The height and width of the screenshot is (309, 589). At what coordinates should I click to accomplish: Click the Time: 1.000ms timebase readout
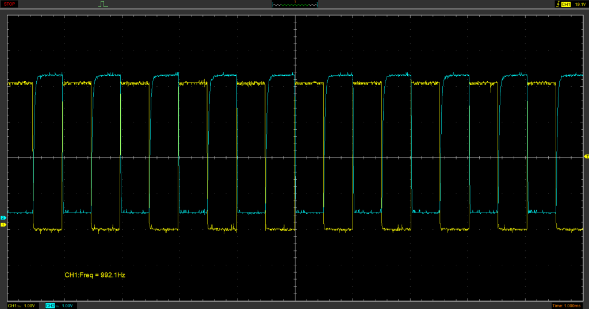tap(568, 306)
